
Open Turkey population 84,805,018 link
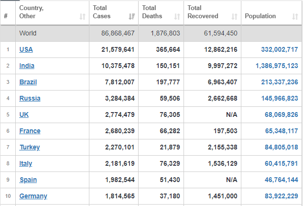[281, 147]
